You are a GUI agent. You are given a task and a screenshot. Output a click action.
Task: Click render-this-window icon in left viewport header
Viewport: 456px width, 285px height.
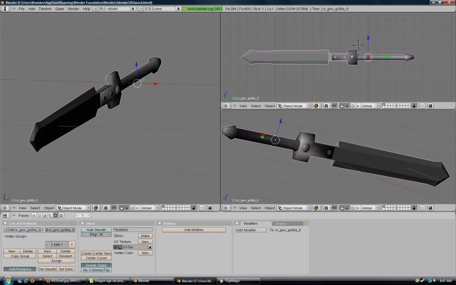click(x=210, y=208)
